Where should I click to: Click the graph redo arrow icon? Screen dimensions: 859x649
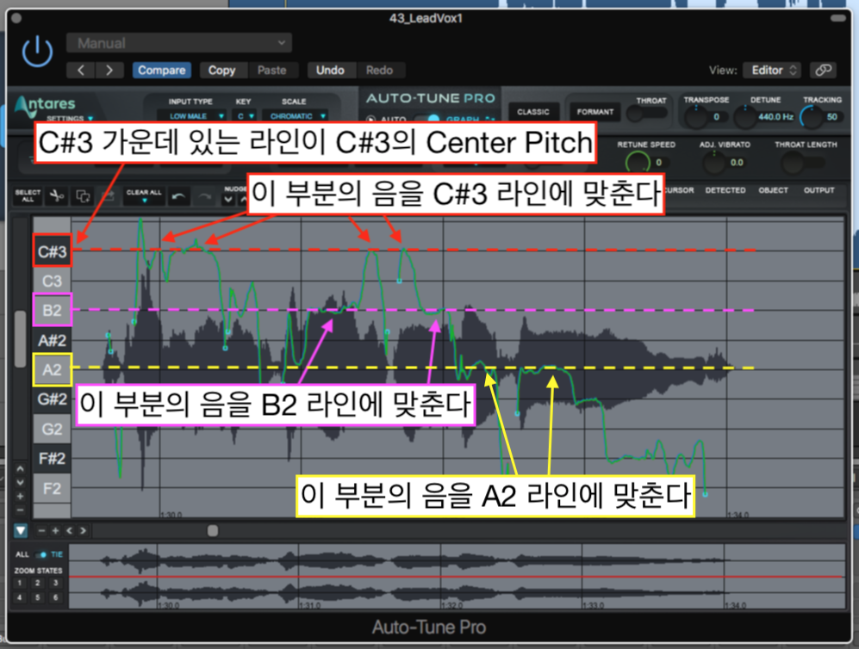pyautogui.click(x=204, y=197)
